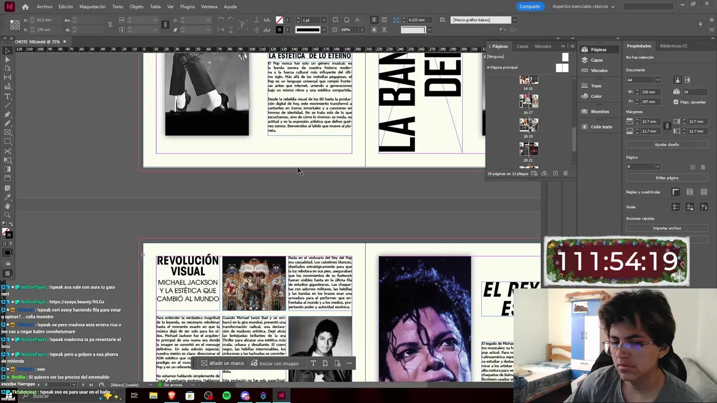Select the Type tool in toolbox

coord(8,96)
